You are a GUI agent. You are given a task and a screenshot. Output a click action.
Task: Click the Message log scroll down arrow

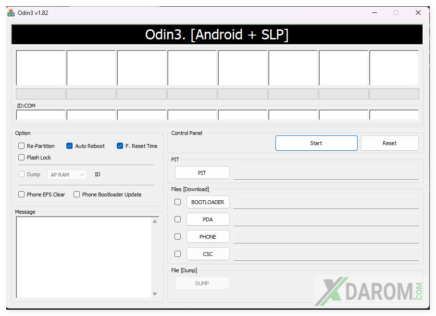155,293
